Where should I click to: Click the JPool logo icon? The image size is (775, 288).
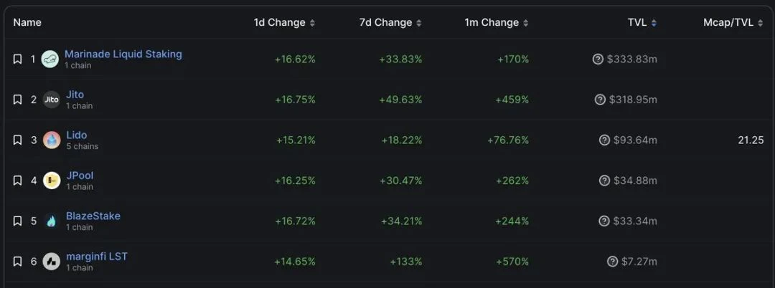52,181
